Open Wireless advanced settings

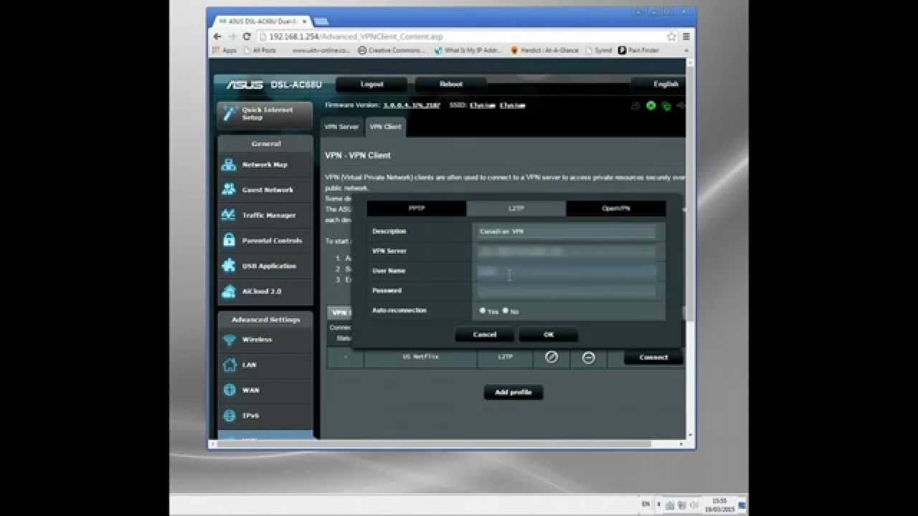(x=265, y=340)
